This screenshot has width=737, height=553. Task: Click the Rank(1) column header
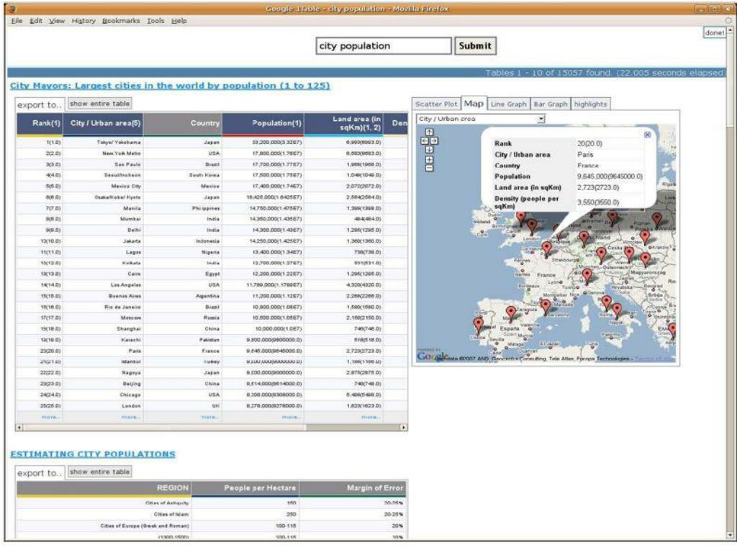tap(40, 124)
